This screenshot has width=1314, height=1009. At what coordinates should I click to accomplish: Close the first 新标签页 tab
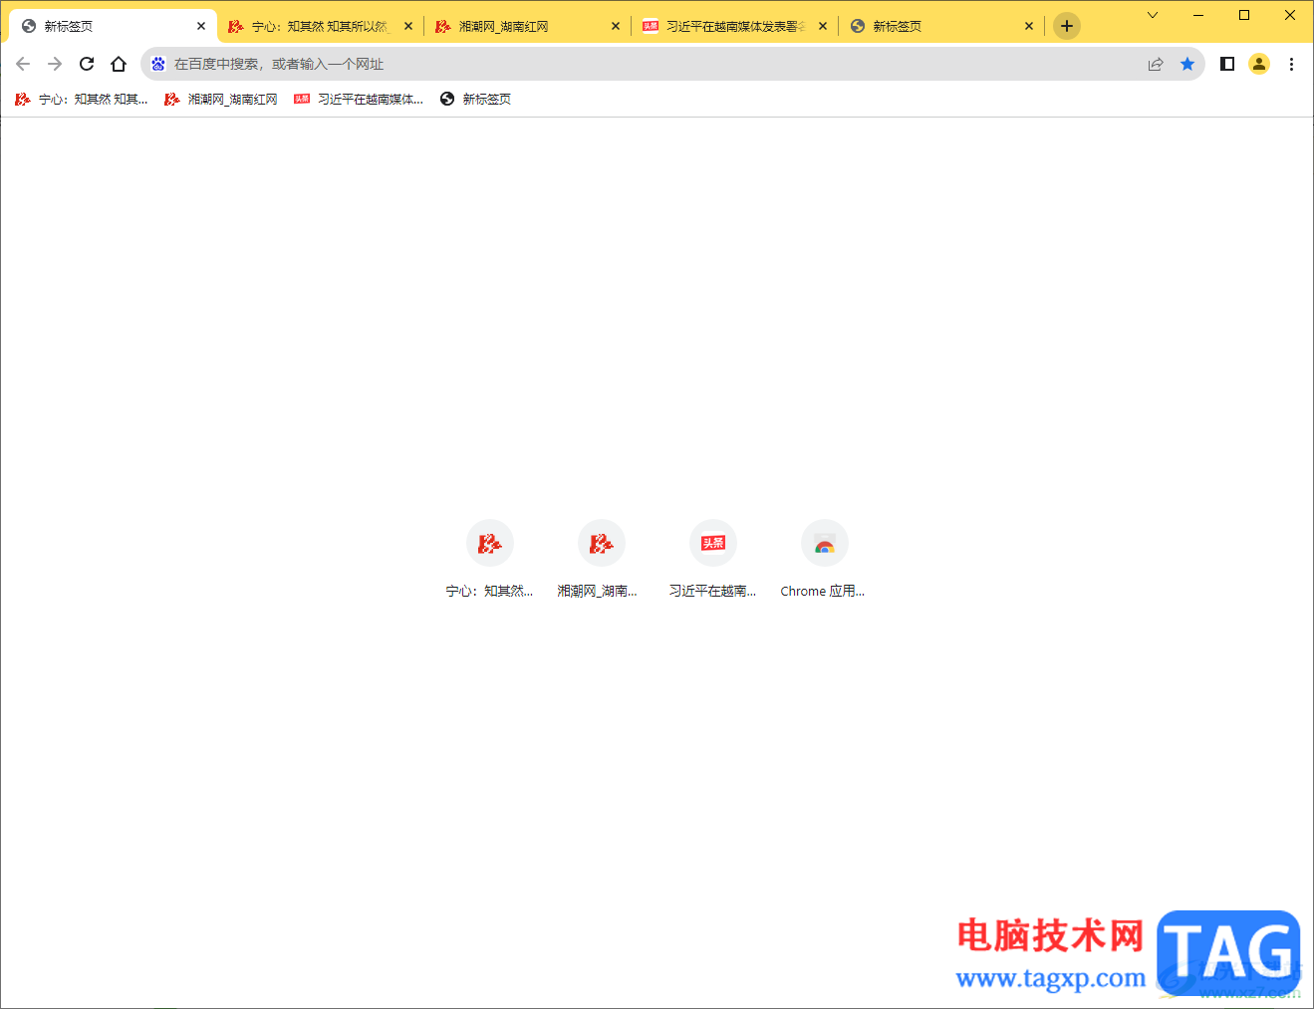point(201,26)
